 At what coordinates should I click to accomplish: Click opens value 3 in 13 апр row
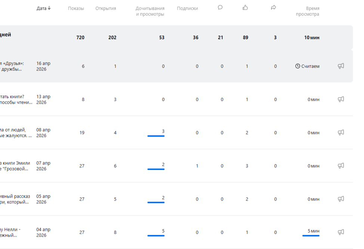point(115,100)
